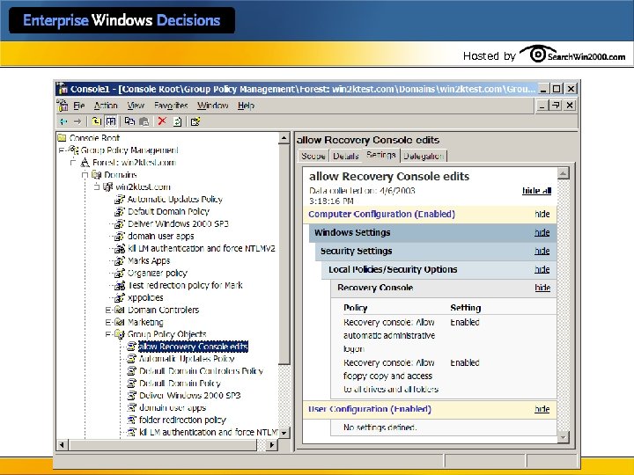
Task: Click the Forward arrow toolbar icon
Action: click(x=77, y=121)
